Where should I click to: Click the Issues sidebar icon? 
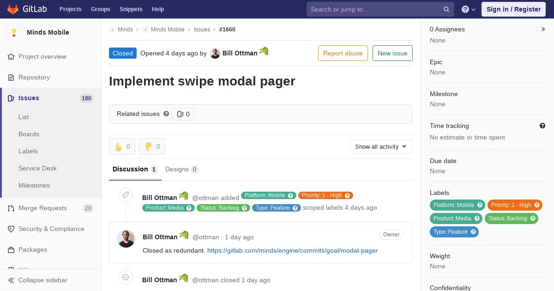pyautogui.click(x=11, y=98)
